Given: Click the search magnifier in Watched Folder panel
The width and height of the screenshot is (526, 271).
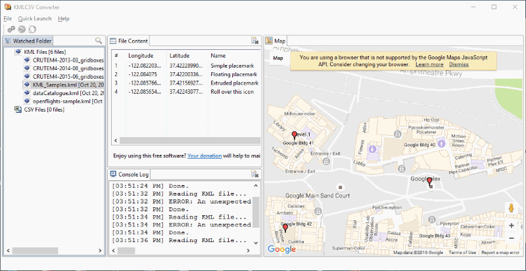Looking at the screenshot, I should [x=99, y=41].
